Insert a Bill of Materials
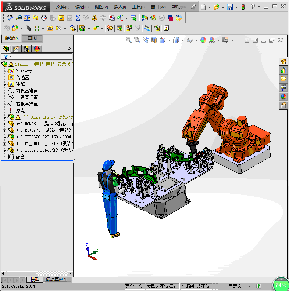The width and height of the screenshot is (289, 291). click(119, 28)
